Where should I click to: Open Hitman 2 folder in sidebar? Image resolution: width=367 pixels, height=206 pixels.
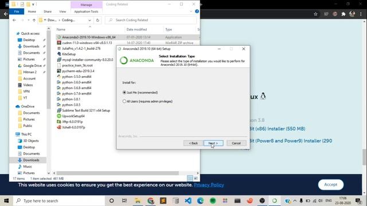click(30, 72)
